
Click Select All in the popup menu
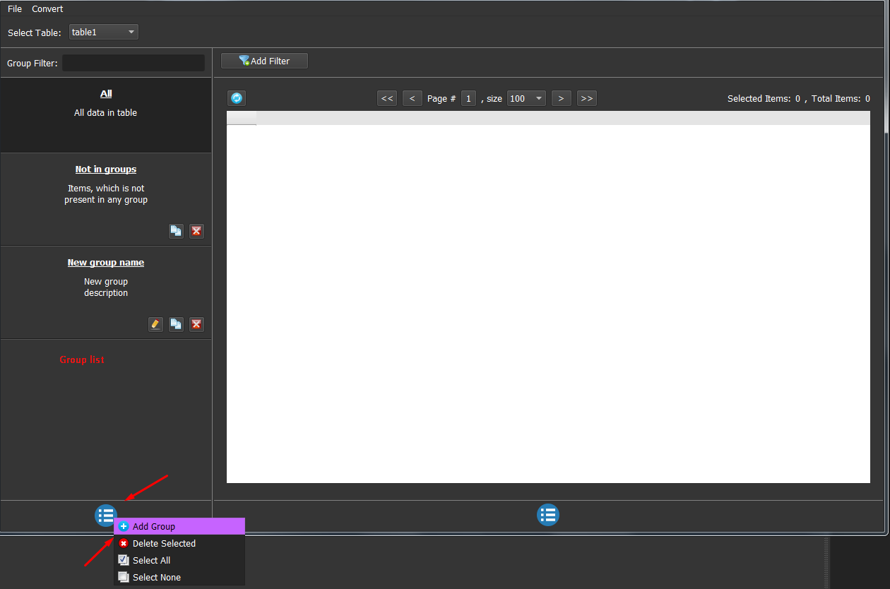pyautogui.click(x=151, y=560)
